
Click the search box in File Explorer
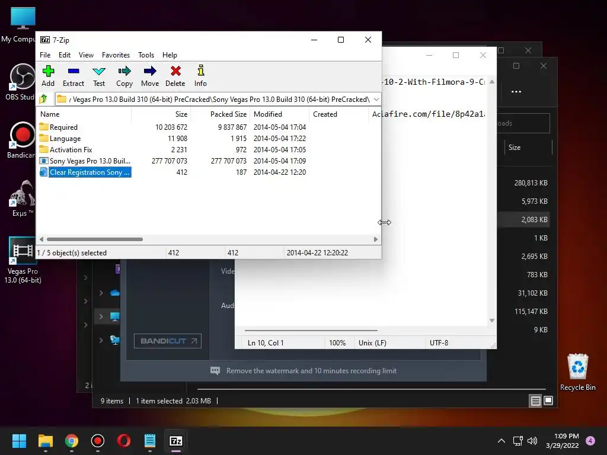pyautogui.click(x=523, y=123)
